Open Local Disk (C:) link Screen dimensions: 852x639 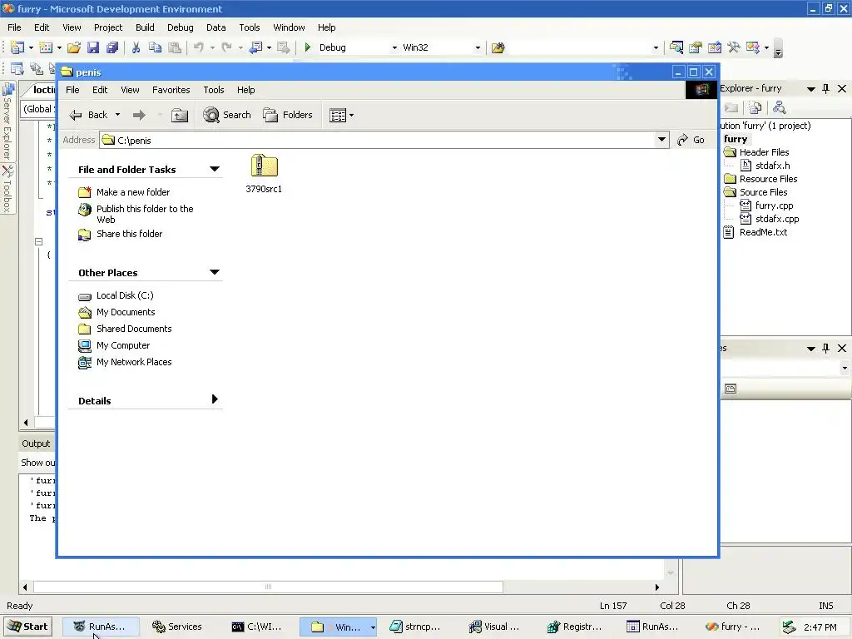coord(125,295)
